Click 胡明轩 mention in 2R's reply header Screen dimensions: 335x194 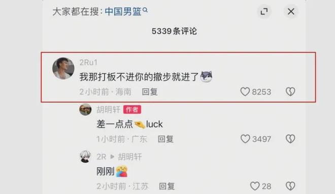[x=130, y=157]
